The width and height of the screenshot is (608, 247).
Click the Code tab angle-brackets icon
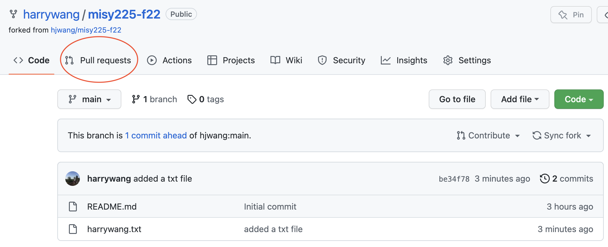pyautogui.click(x=18, y=60)
